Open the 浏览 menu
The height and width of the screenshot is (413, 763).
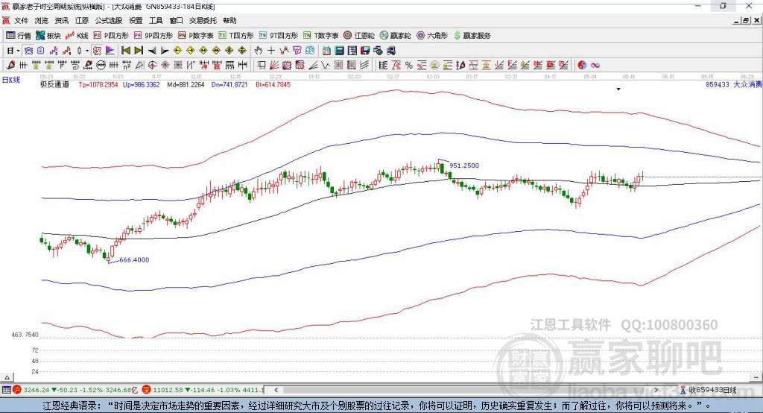click(x=42, y=20)
